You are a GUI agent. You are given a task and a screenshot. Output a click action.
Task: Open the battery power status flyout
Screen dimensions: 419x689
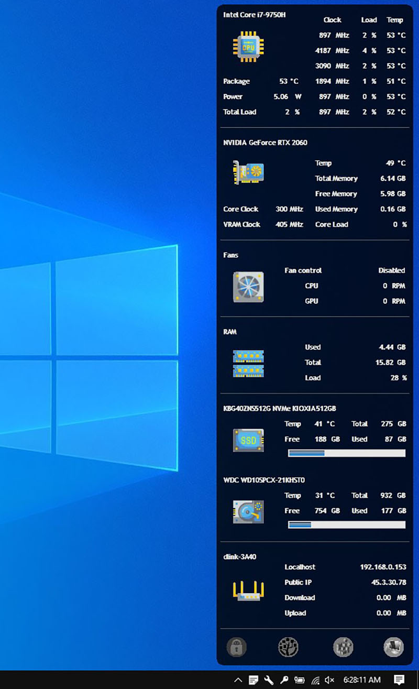coord(300,680)
